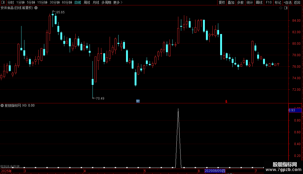Open the 统计 statistics tool

249,2
